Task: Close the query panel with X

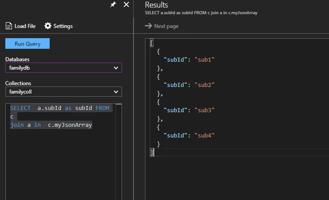Action: 126,4
